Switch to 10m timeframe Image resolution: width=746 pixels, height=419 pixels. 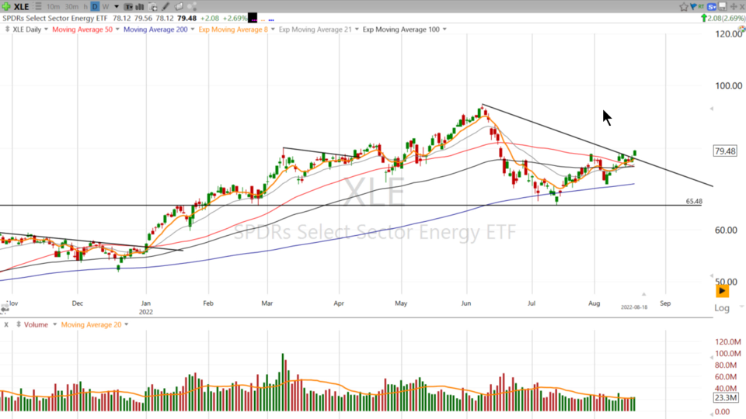click(54, 7)
